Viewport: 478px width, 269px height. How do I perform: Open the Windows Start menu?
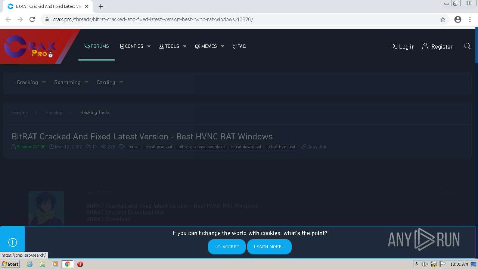10,264
